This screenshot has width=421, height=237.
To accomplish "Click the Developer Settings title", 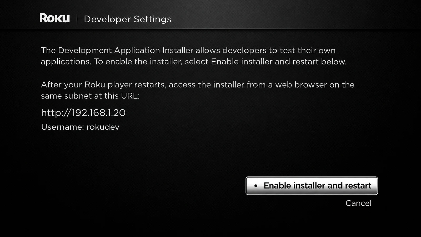I will (127, 19).
